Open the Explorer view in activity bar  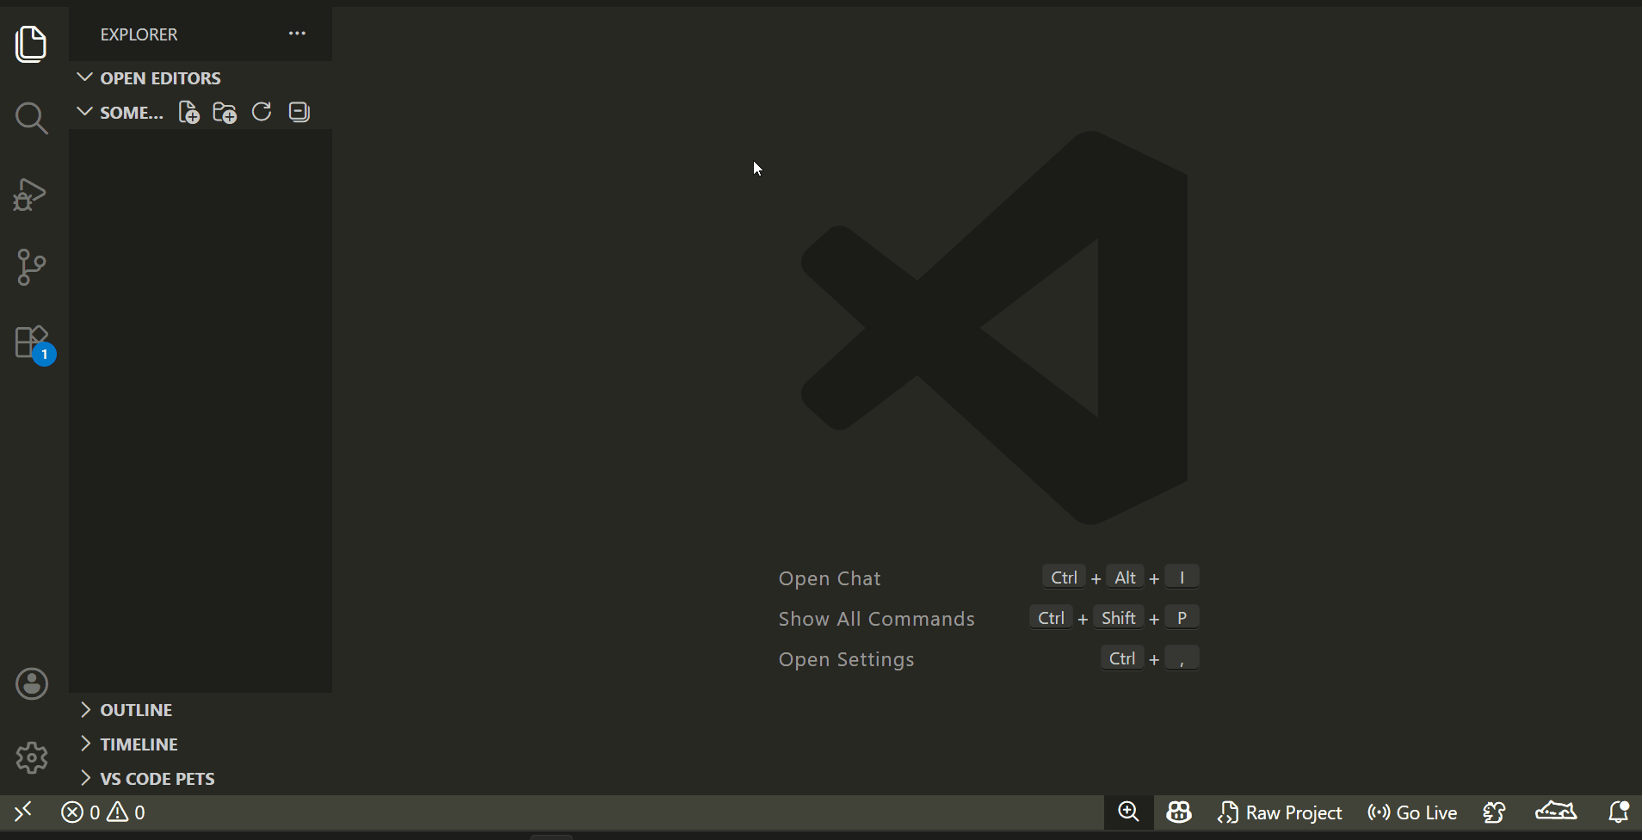tap(31, 44)
